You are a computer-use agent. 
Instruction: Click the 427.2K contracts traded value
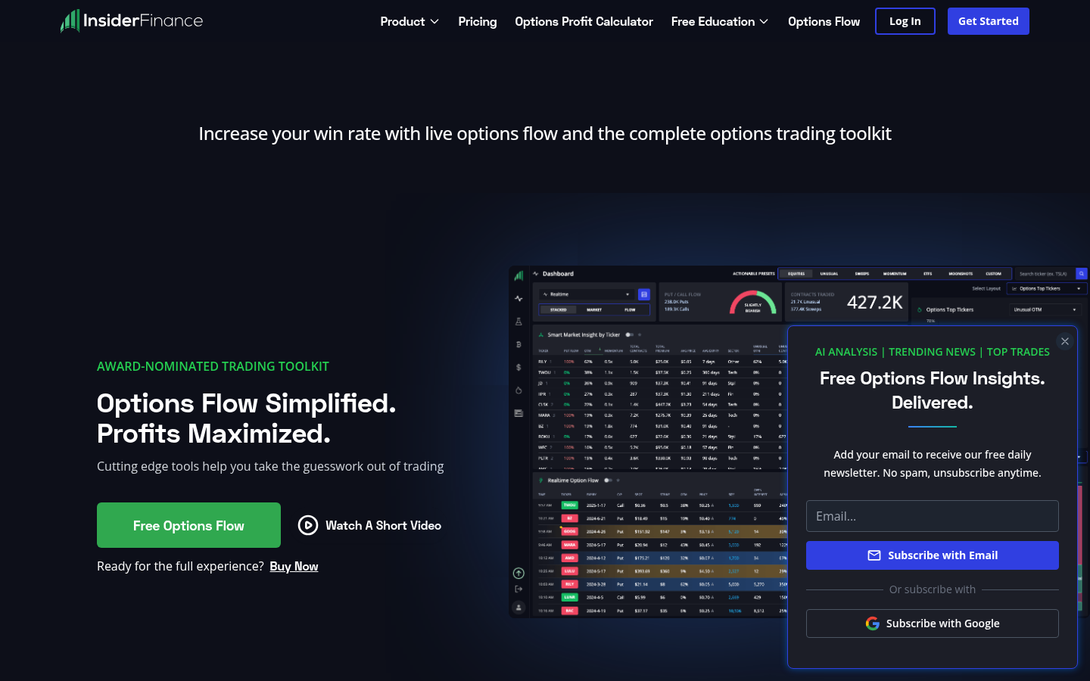pyautogui.click(x=874, y=303)
